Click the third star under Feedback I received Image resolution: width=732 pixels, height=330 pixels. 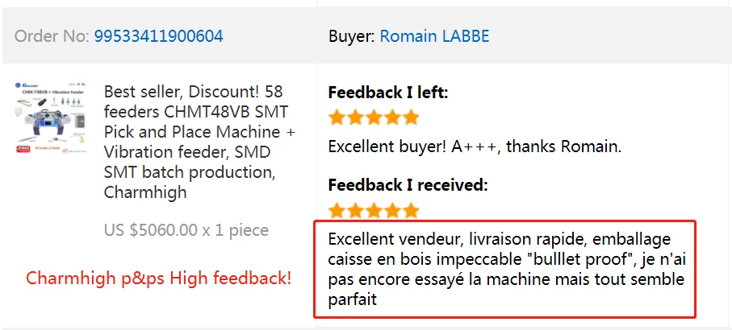click(x=374, y=210)
